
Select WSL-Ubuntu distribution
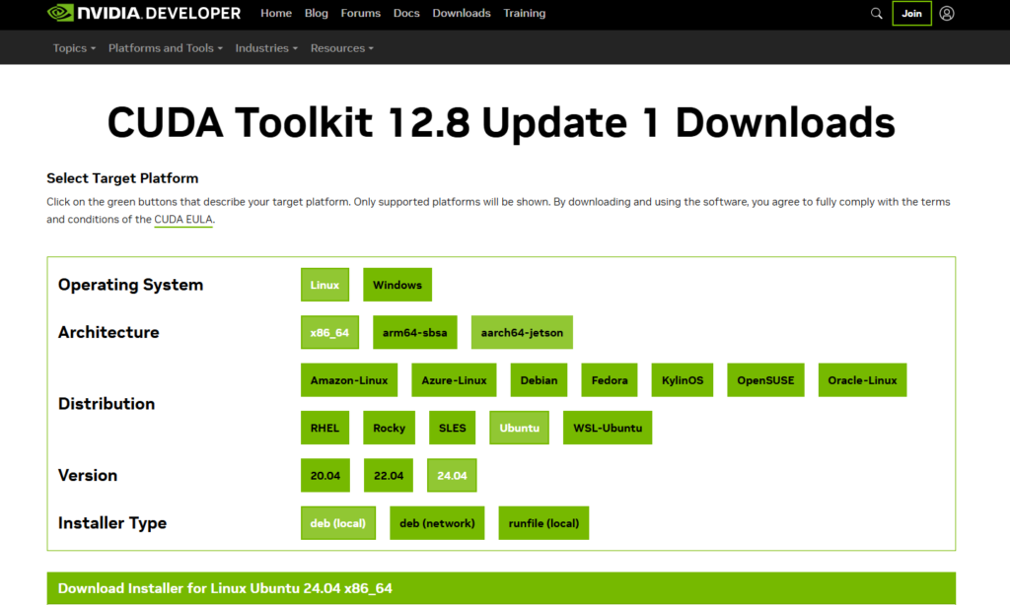pos(608,428)
